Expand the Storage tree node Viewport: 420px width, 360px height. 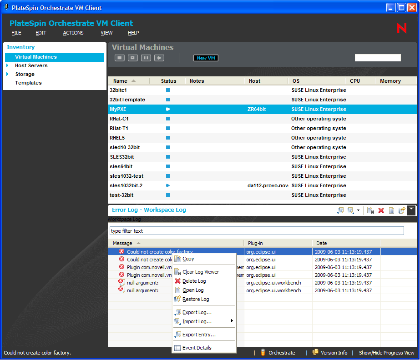coord(7,74)
